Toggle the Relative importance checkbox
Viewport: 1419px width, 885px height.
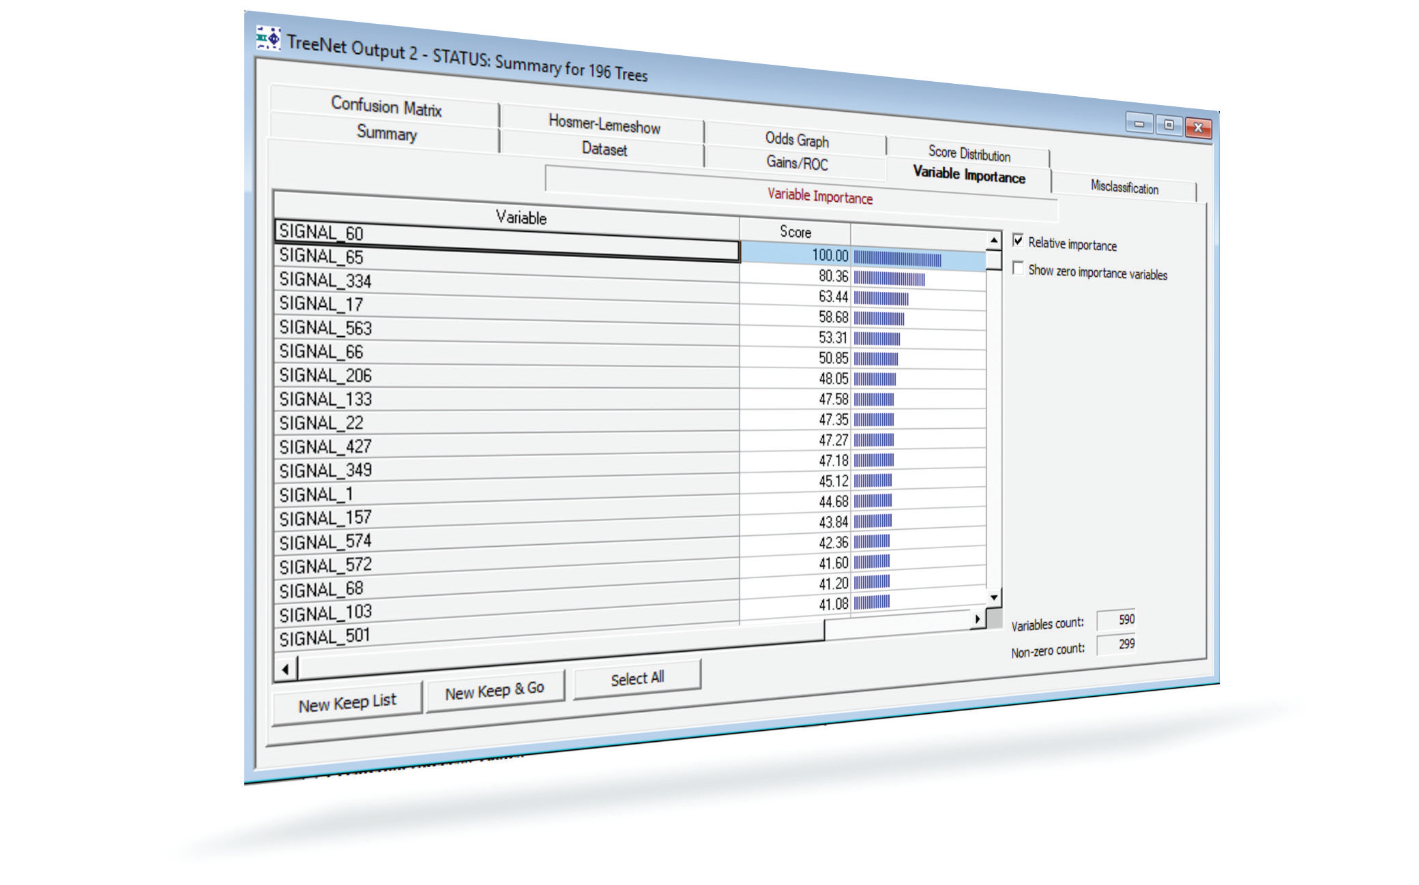[x=1018, y=240]
